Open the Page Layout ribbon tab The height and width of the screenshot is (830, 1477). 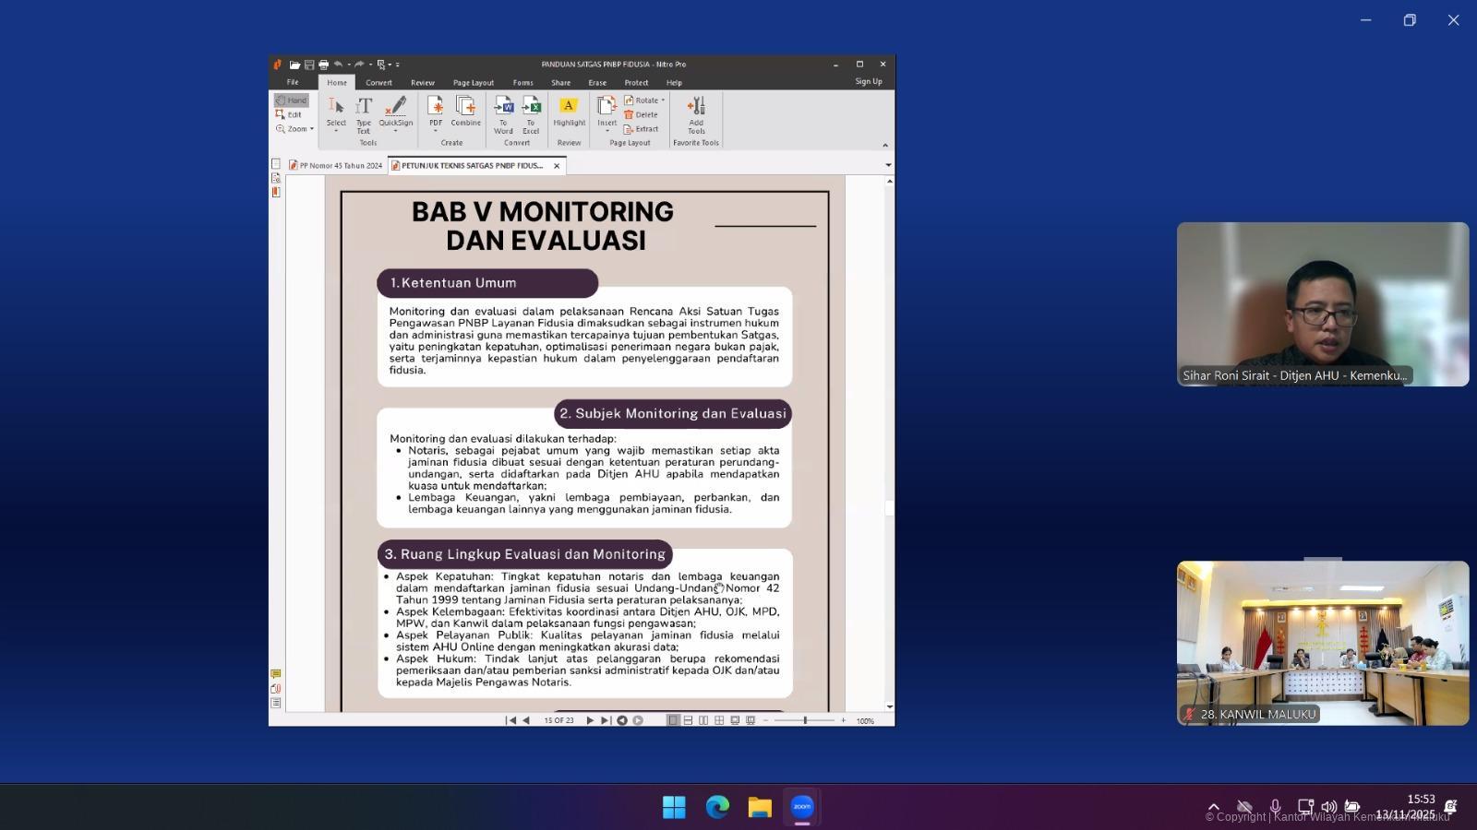pos(473,83)
